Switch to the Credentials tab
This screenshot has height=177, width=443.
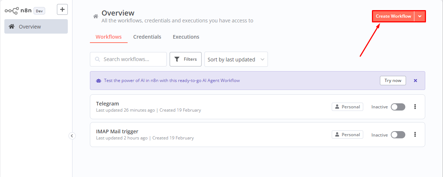(x=147, y=37)
